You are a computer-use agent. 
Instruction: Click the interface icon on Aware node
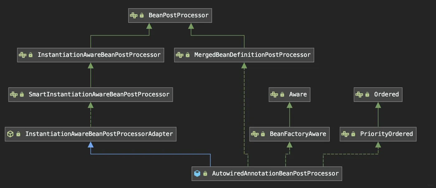[x=274, y=94]
